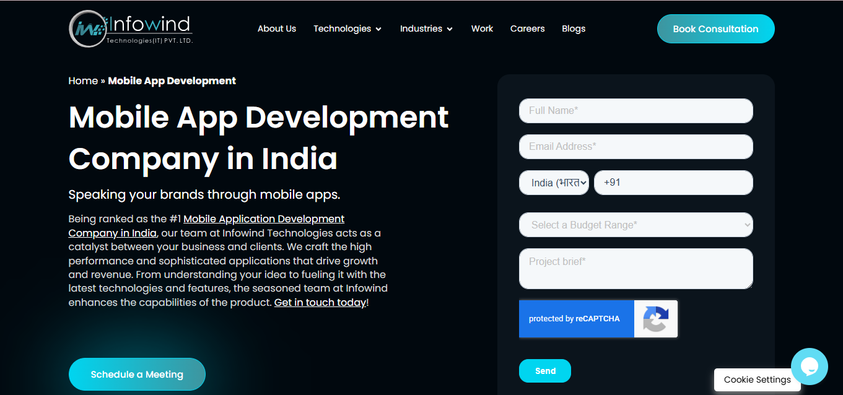The image size is (843, 395).
Task: Click into the Project brief textarea
Action: click(636, 269)
